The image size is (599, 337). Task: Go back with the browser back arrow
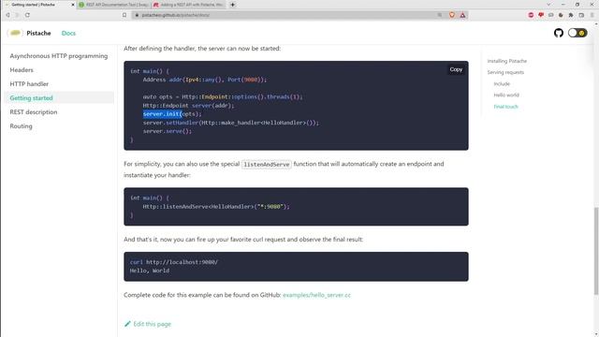(x=7, y=15)
